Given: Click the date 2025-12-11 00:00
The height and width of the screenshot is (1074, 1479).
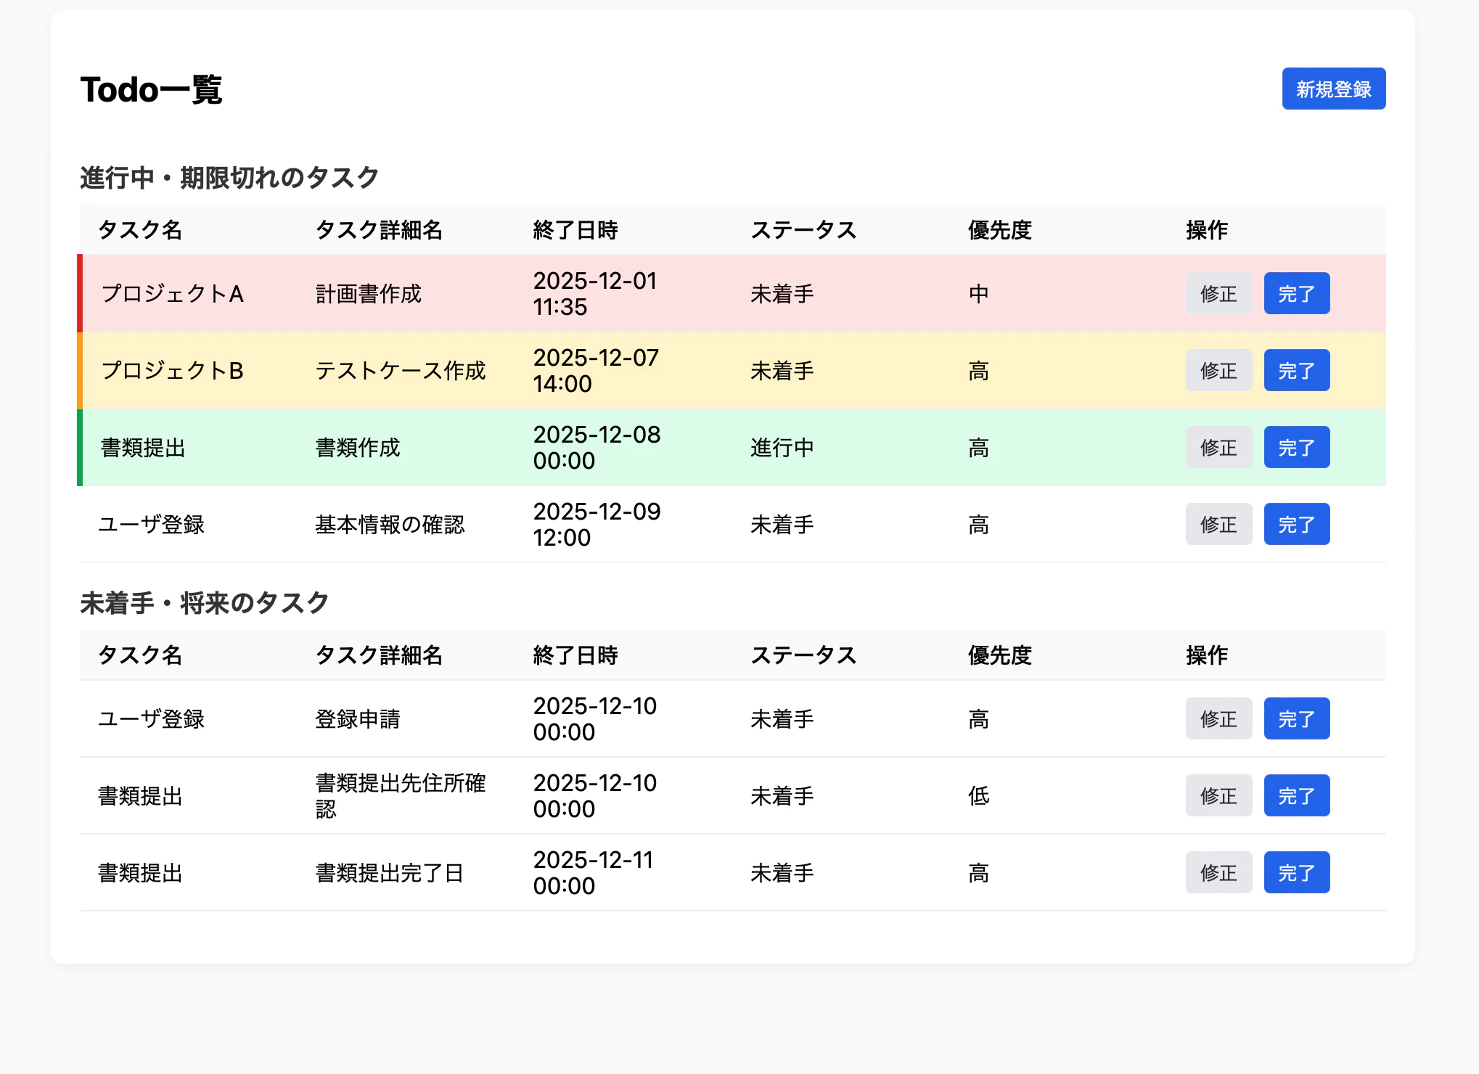Looking at the screenshot, I should 593,872.
